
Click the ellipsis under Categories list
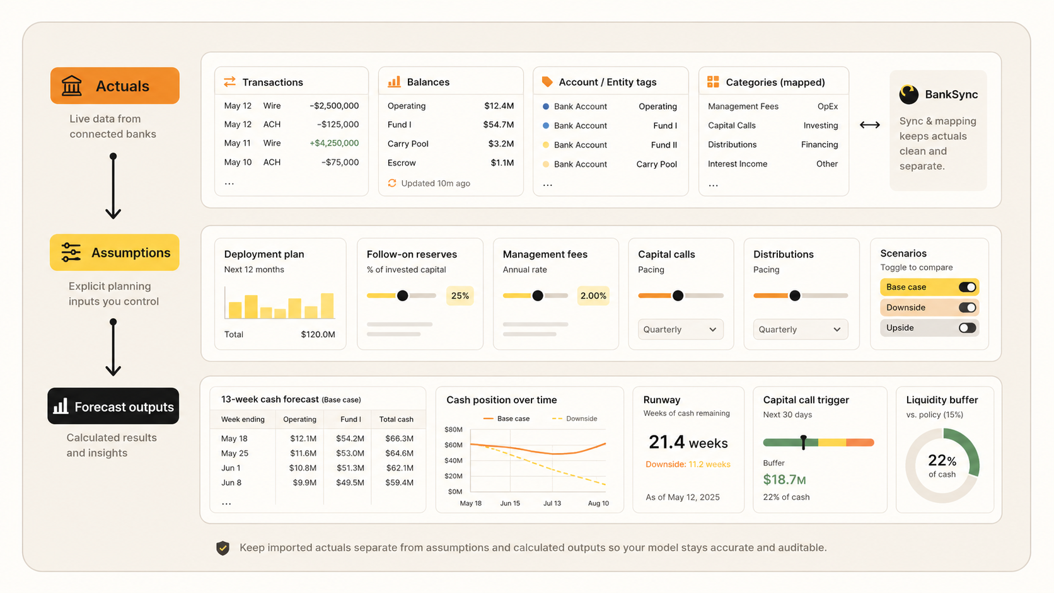(x=713, y=185)
